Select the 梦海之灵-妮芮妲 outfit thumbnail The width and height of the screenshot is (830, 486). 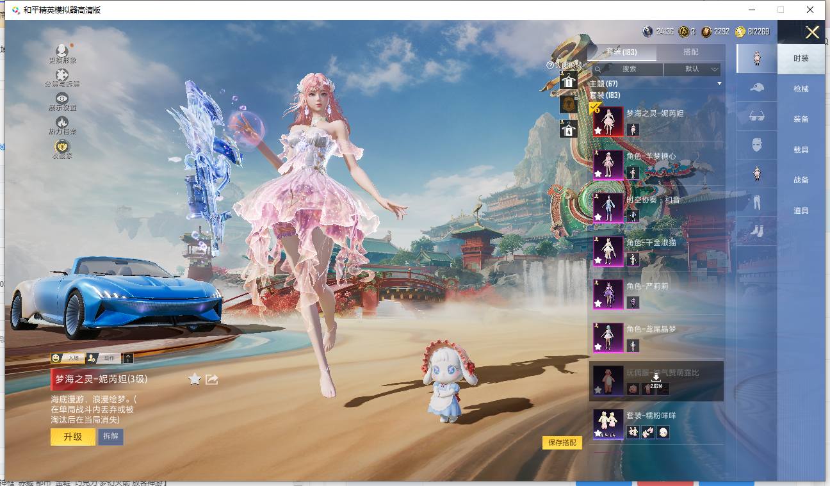(608, 122)
